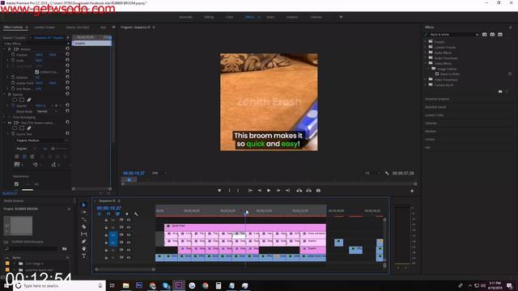Open Poppins Medium font dropdown
This screenshot has height=291, width=518.
coord(42,140)
